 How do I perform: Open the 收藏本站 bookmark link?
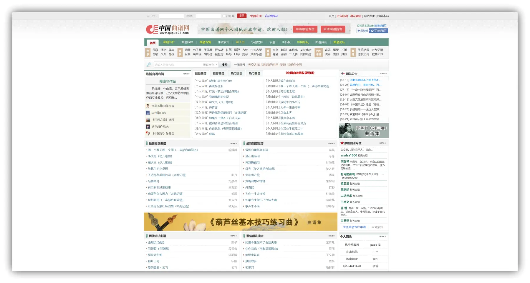[383, 16]
